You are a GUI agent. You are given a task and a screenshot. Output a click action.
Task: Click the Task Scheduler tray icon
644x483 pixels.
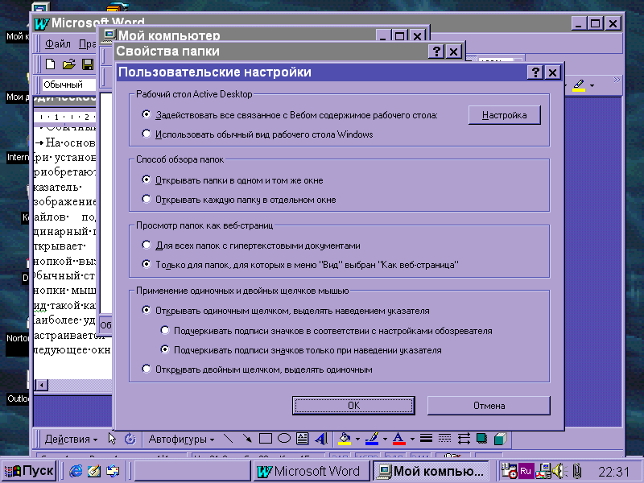coord(510,471)
